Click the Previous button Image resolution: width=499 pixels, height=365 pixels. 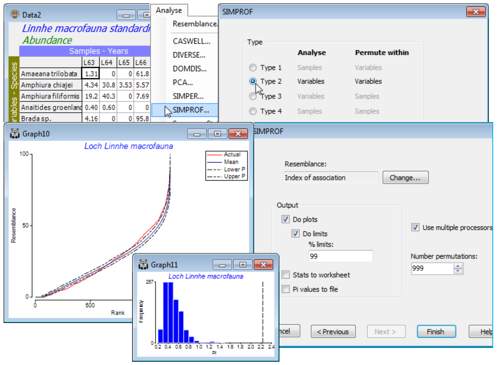pyautogui.click(x=333, y=332)
